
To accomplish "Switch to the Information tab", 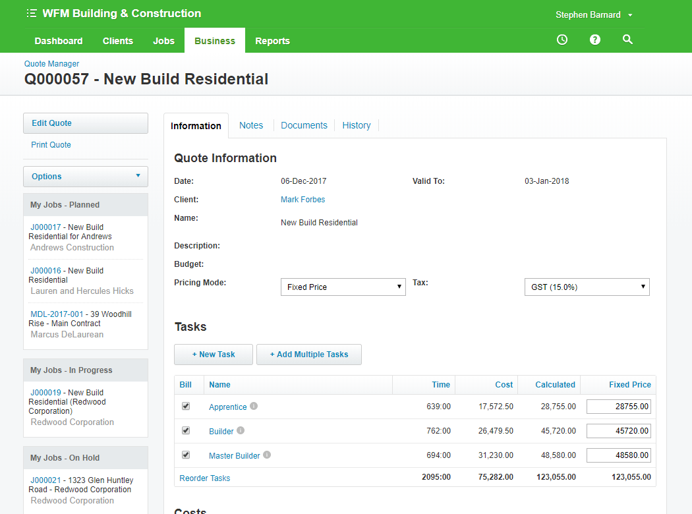I will [x=196, y=126].
